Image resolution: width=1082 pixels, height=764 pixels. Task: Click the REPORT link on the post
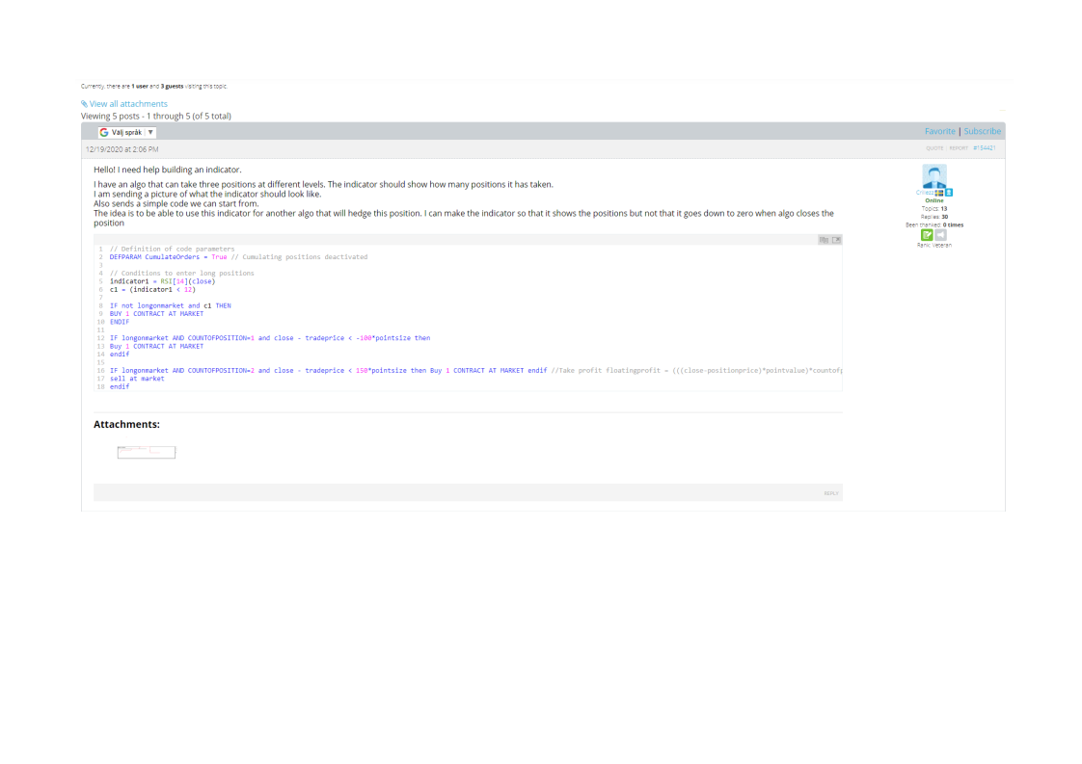959,148
